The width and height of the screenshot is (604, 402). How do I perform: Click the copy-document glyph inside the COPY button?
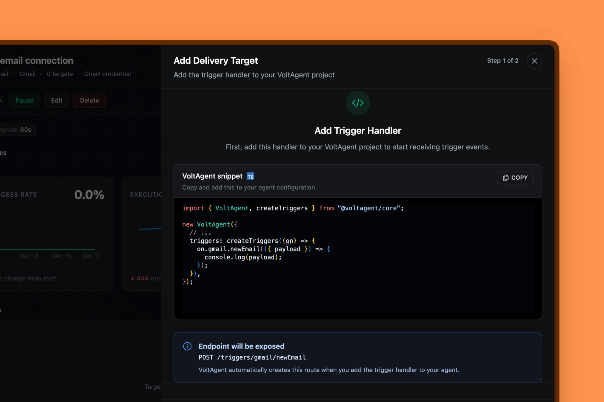tap(505, 177)
